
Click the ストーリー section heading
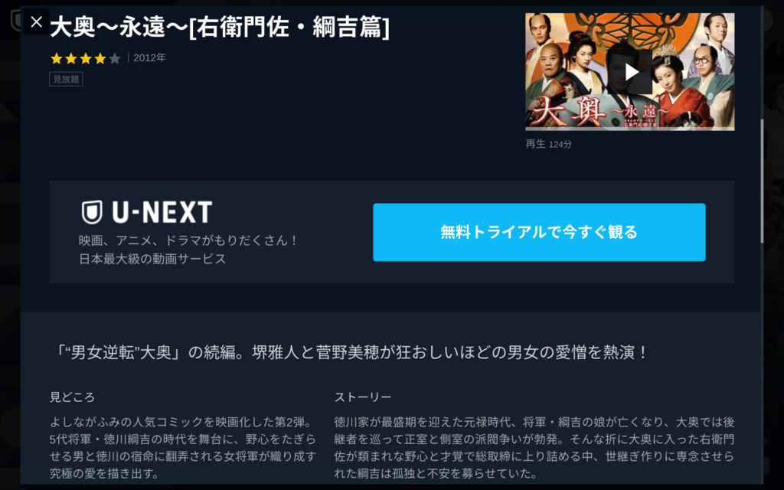(362, 397)
